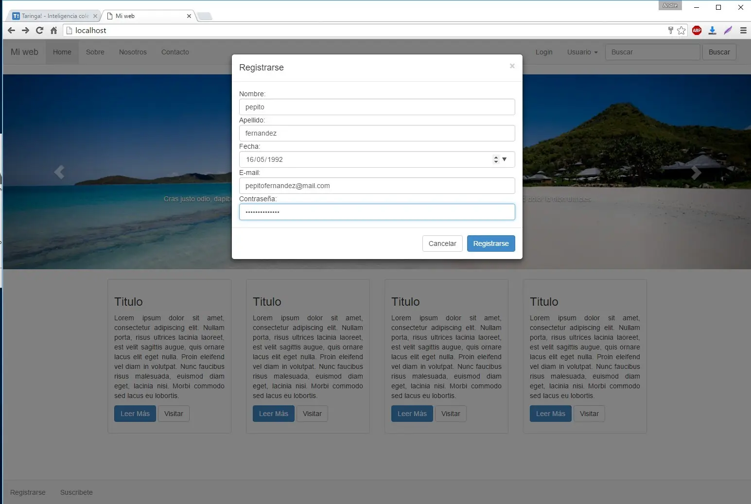Viewport: 751px width, 504px height.
Task: Switch to the Taringa! tab
Action: [54, 16]
